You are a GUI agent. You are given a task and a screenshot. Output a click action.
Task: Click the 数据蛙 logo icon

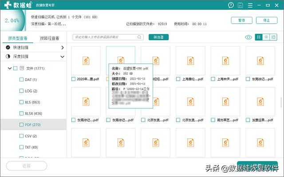[x=8, y=5]
